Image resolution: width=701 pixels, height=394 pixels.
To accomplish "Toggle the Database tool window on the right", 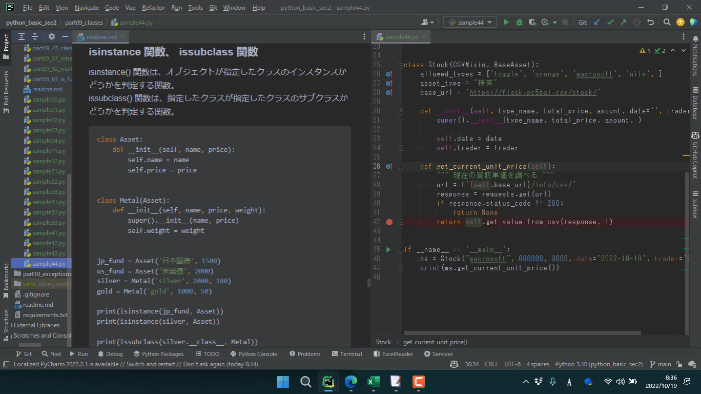I will point(695,103).
